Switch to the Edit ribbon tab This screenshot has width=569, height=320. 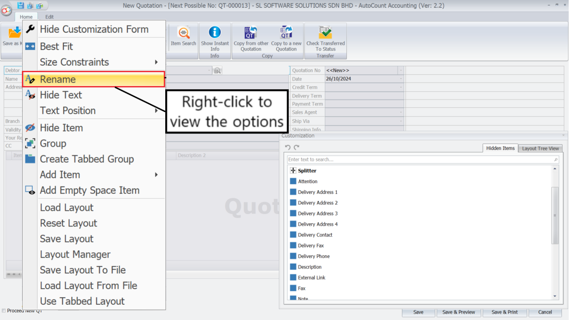pyautogui.click(x=49, y=17)
